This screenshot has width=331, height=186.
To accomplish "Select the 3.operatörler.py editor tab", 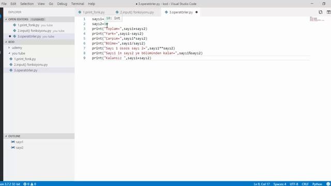I will (x=181, y=12).
